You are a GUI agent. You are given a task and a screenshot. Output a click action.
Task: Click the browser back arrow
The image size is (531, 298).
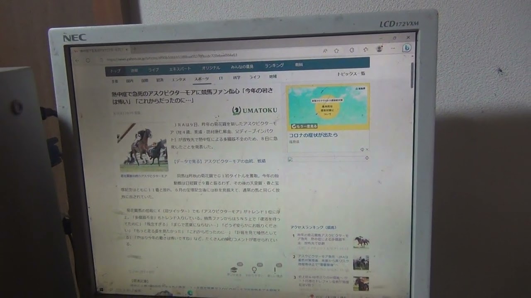(x=77, y=60)
